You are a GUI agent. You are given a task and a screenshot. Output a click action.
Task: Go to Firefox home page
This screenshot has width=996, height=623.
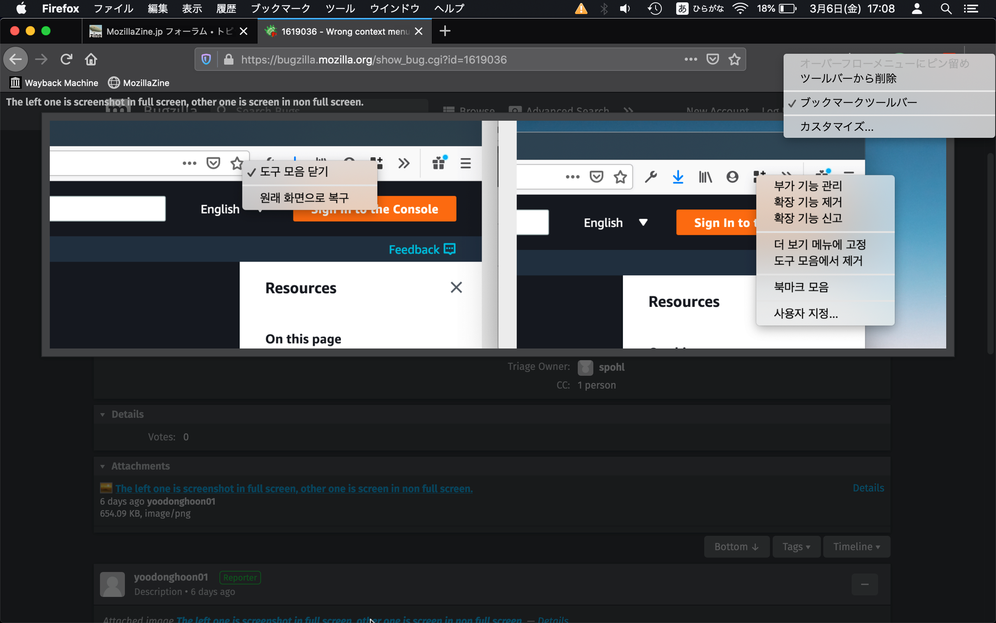(x=91, y=60)
